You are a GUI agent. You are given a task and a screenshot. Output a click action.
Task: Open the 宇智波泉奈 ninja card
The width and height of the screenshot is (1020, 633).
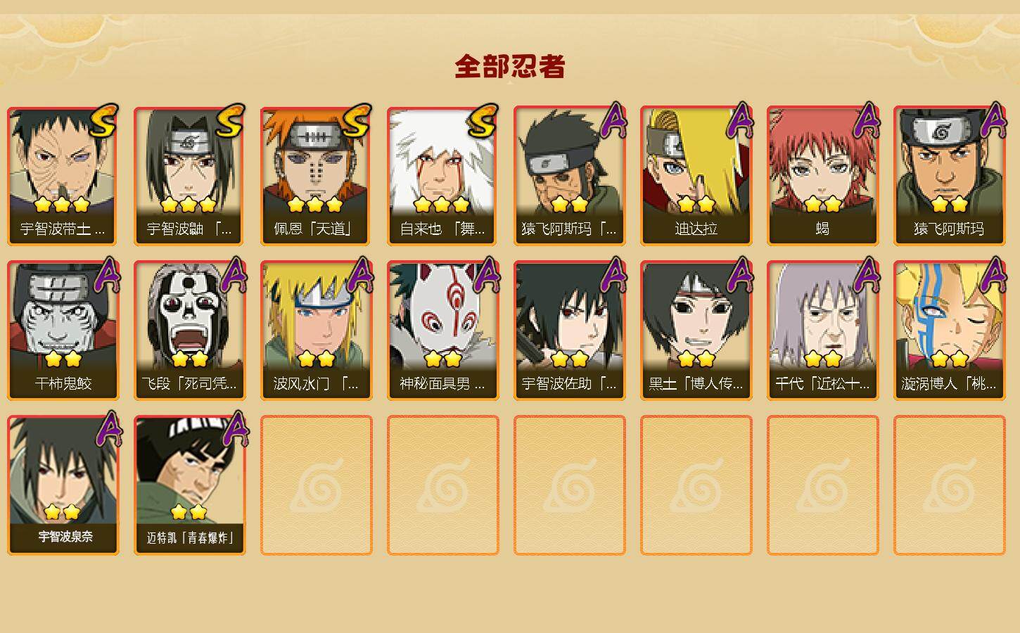pos(63,485)
